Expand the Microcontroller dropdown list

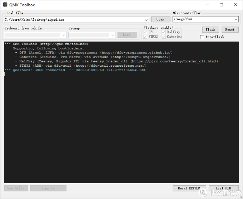coord(236,19)
